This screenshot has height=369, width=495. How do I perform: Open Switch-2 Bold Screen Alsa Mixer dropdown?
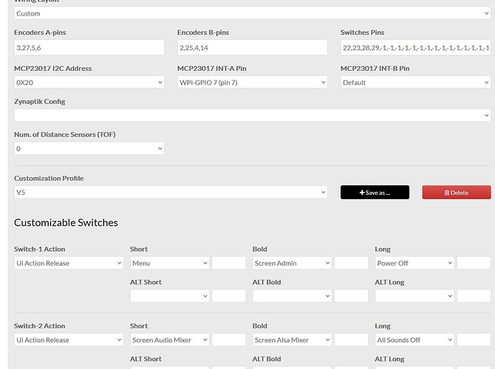click(292, 340)
